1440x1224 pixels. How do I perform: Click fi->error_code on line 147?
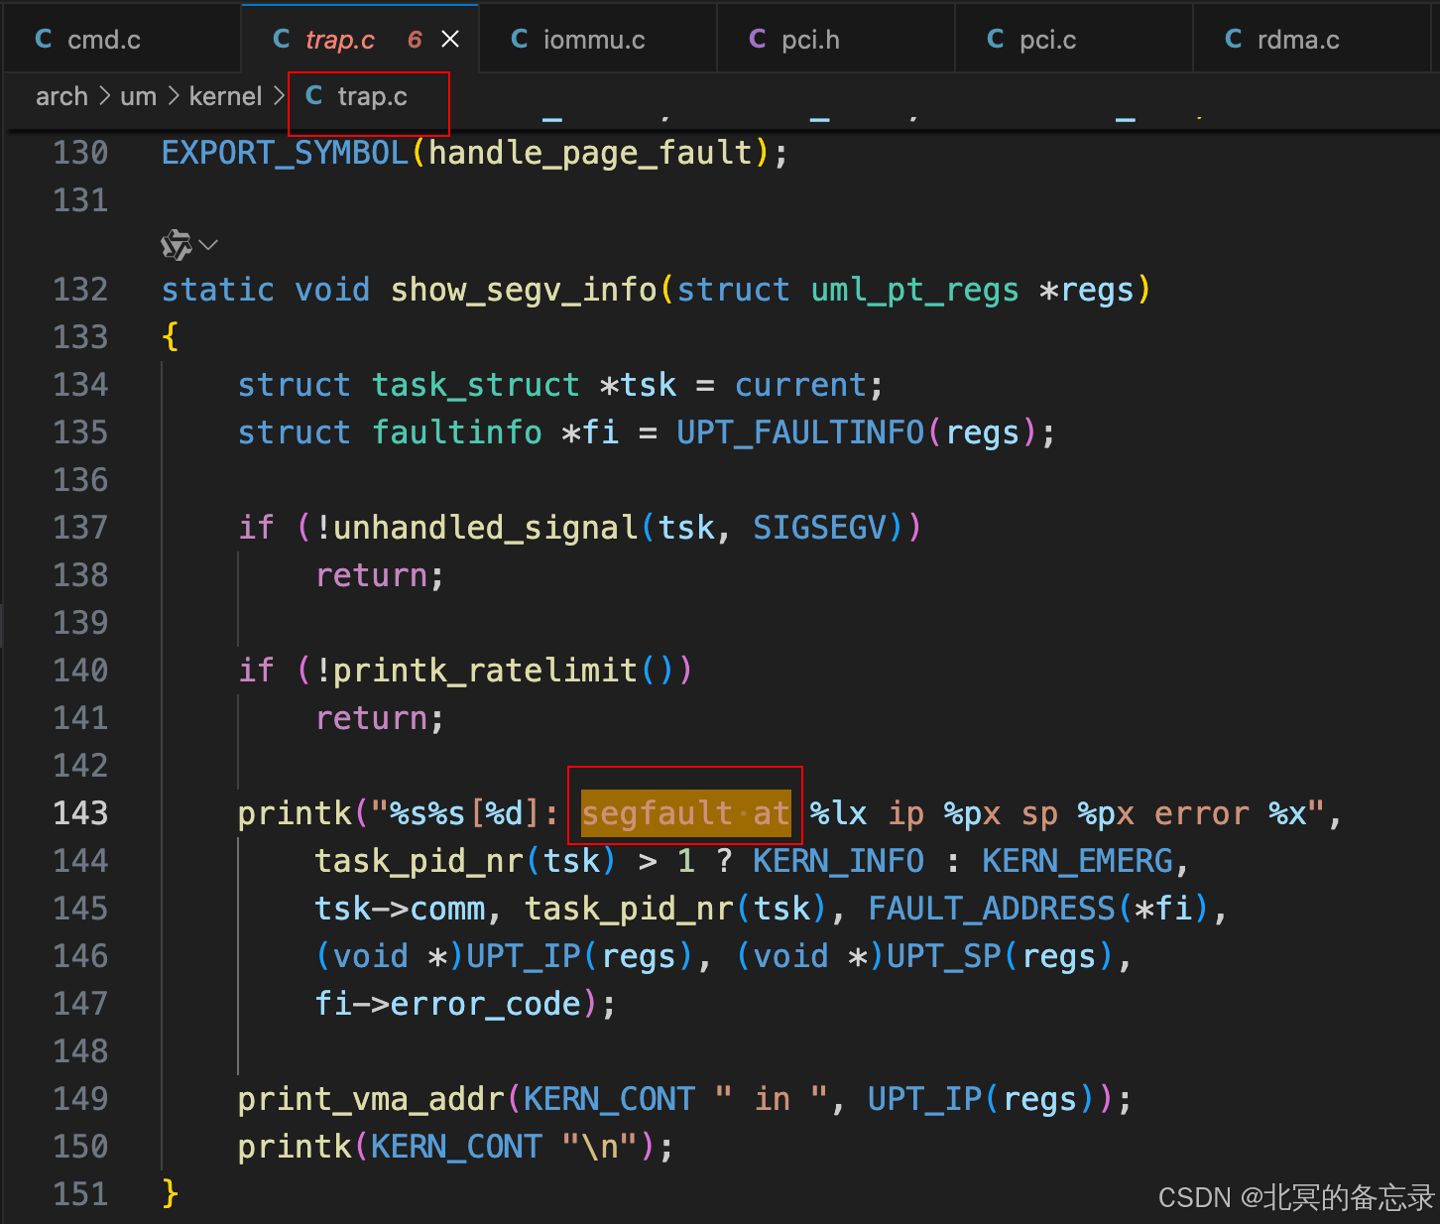(447, 1004)
